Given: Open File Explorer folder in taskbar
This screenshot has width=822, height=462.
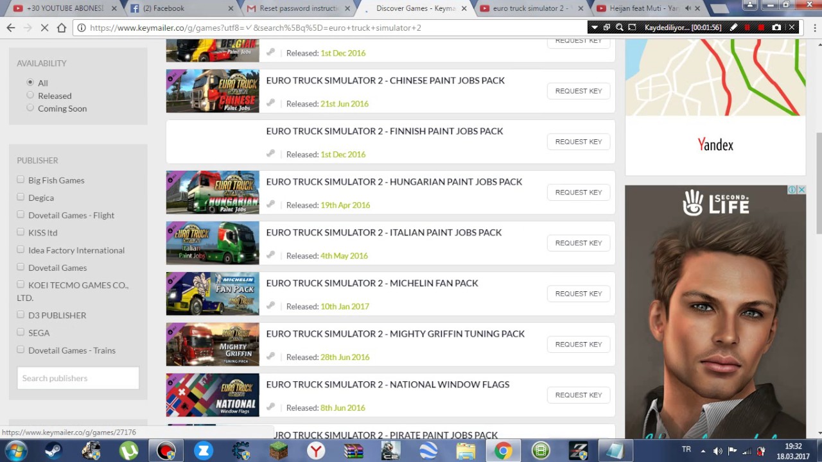Looking at the screenshot, I should pyautogui.click(x=466, y=451).
